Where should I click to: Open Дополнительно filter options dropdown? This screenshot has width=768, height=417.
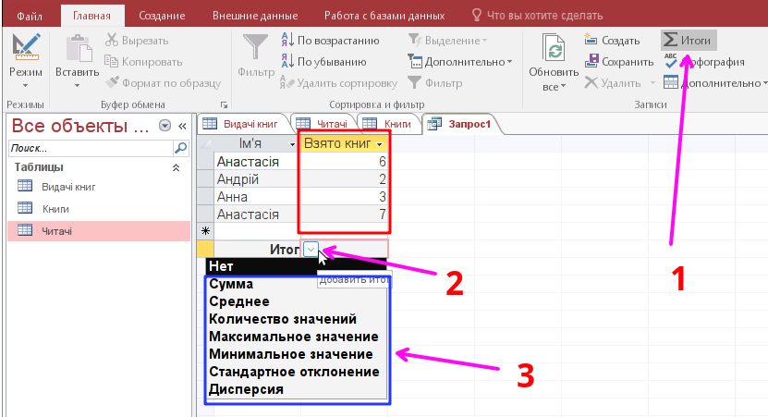460,62
